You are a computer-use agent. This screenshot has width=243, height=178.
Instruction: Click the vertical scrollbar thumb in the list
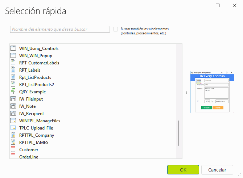179,133
